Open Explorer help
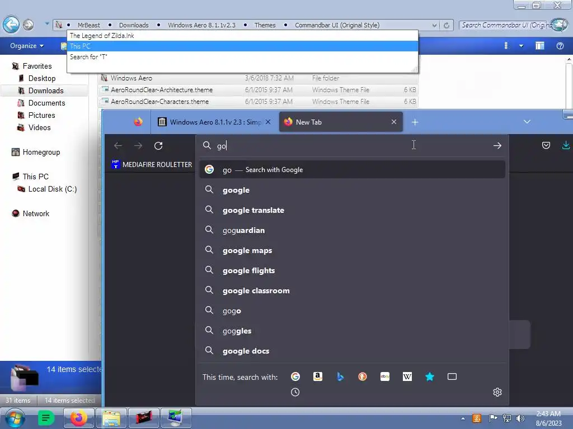This screenshot has width=573, height=429. 560,46
